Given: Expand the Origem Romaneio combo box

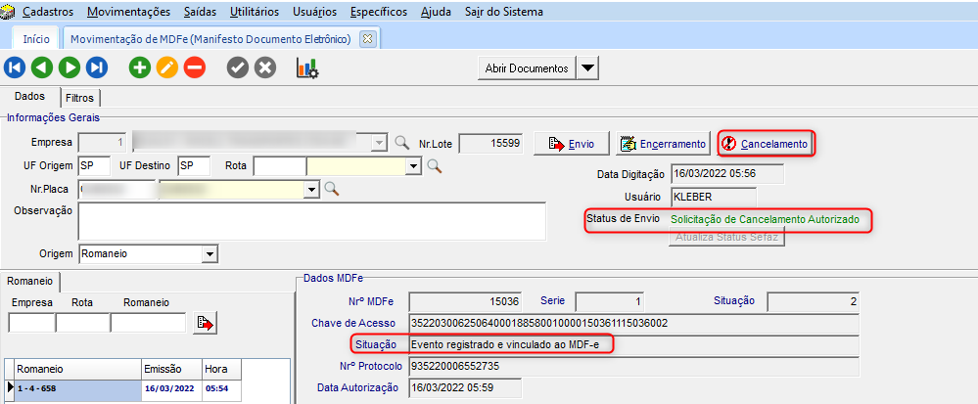Looking at the screenshot, I should coord(209,253).
